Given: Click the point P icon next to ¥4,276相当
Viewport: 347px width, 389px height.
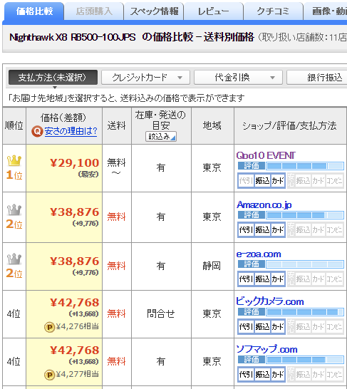Looking at the screenshot, I should 50,327.
